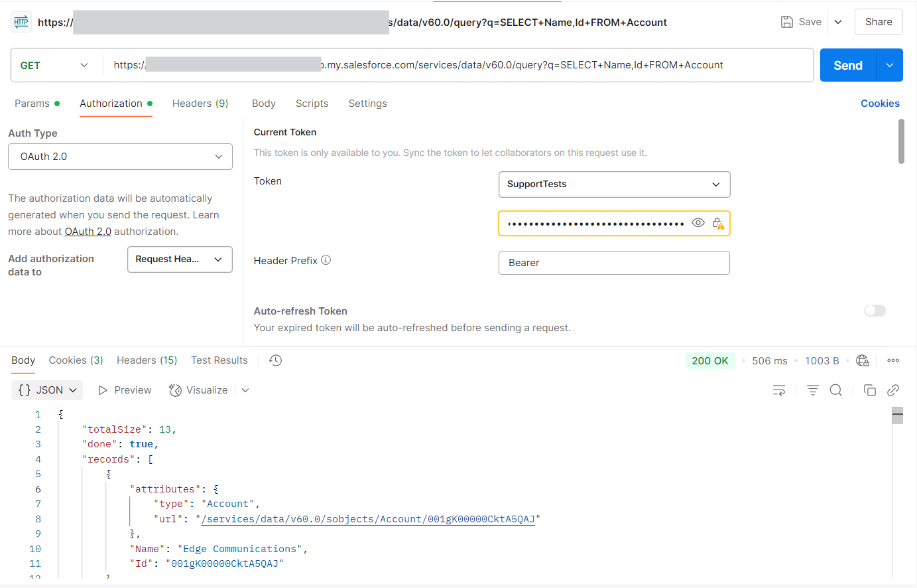Open the three-dot response options menu
Screen dimensions: 917x588
coord(893,360)
